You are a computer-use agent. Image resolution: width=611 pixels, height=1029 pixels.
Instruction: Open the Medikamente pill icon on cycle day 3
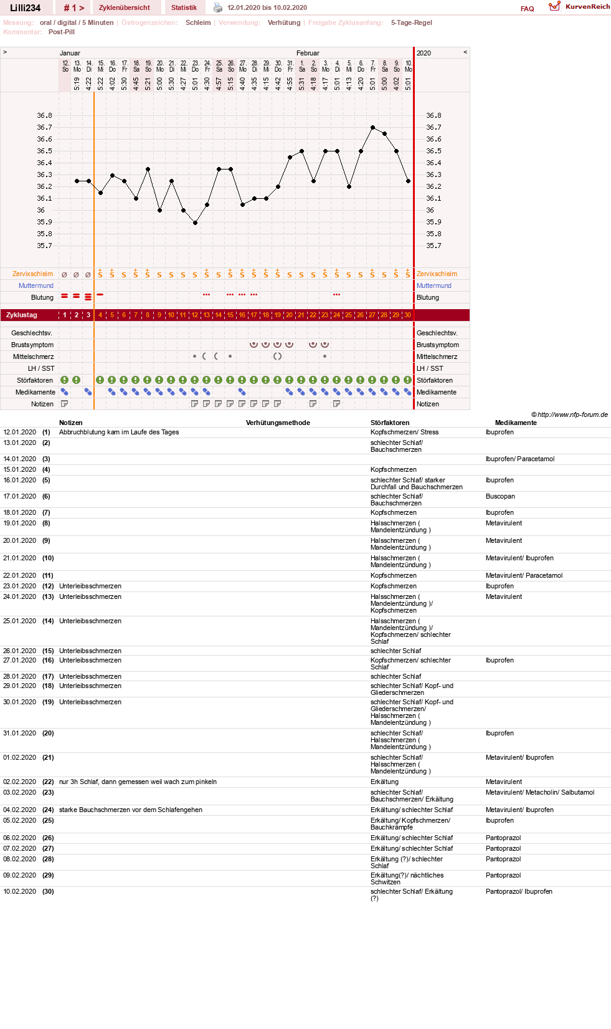88,392
